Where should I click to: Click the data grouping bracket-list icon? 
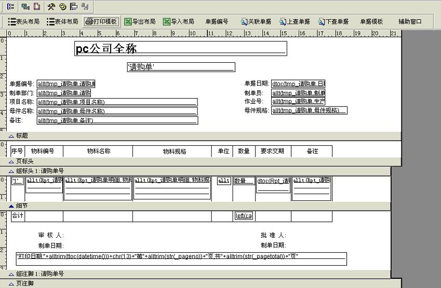pos(11,7)
